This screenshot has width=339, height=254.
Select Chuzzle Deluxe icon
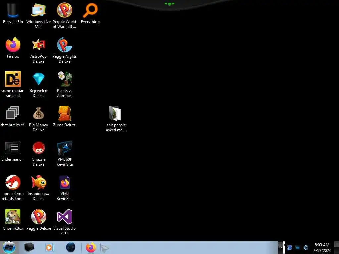pos(38,153)
